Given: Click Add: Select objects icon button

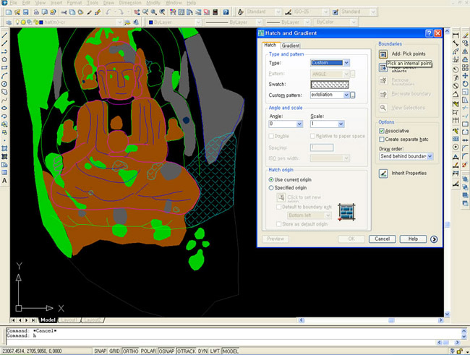Looking at the screenshot, I should coord(383,68).
